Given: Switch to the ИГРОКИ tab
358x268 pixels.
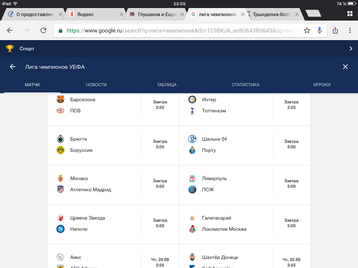Looking at the screenshot, I should coord(322,85).
